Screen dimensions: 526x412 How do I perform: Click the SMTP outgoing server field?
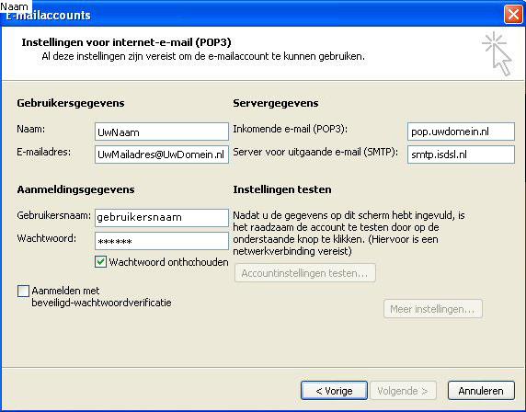tap(461, 154)
